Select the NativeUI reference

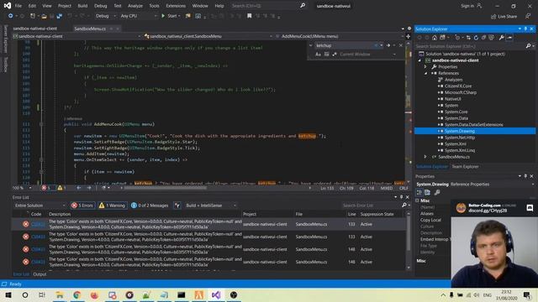(x=453, y=99)
